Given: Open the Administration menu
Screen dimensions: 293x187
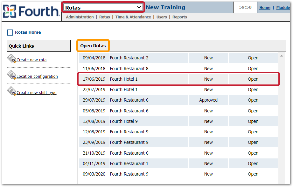Looking at the screenshot, I should pyautogui.click(x=80, y=17).
